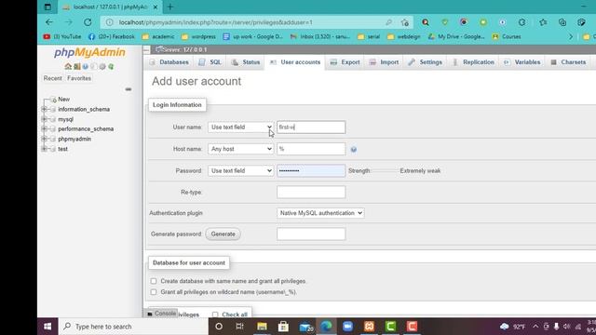Open the Authentication plugin dropdown

click(320, 213)
